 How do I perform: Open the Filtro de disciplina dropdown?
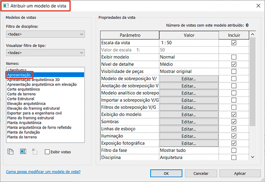pos(45,34)
